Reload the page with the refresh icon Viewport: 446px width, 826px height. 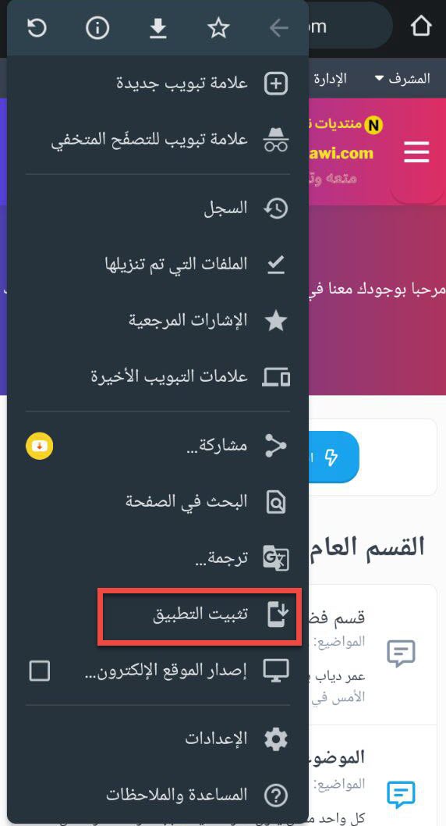(37, 28)
